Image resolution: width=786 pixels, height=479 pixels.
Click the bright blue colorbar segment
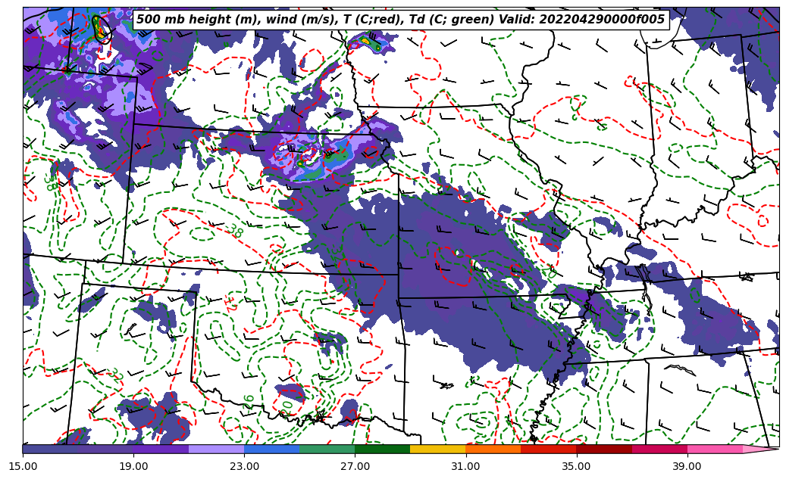(271, 449)
